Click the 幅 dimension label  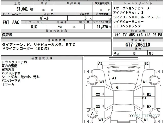[x=134, y=54]
